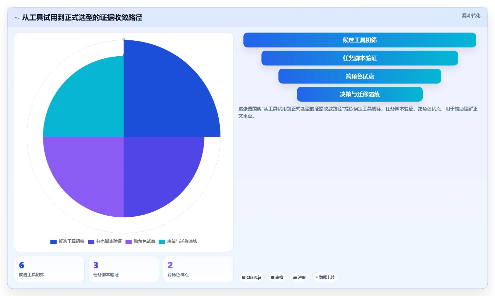
Task: Click the 表格 tag chip
Action: pyautogui.click(x=277, y=277)
